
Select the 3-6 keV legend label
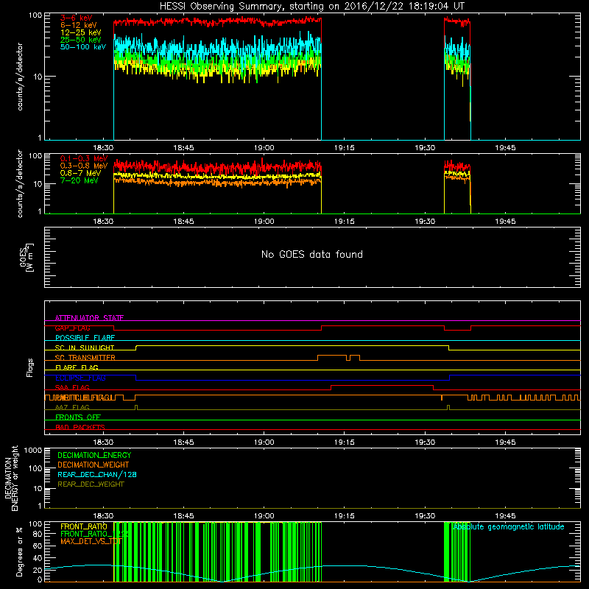77,18
